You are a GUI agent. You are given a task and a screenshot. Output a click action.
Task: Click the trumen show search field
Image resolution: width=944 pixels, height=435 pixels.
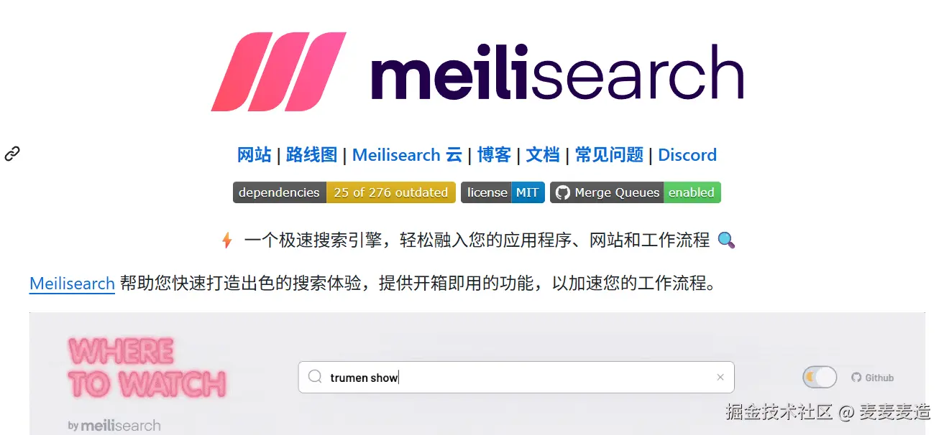(516, 377)
